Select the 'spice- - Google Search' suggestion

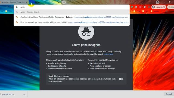[x=72, y=12]
